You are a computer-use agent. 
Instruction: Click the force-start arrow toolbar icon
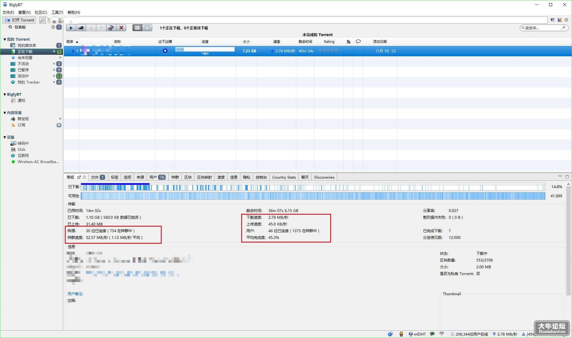(81, 28)
